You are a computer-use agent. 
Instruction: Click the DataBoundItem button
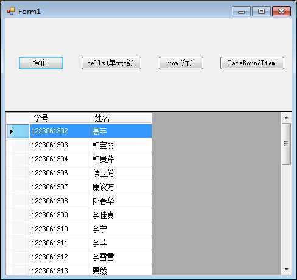point(252,63)
